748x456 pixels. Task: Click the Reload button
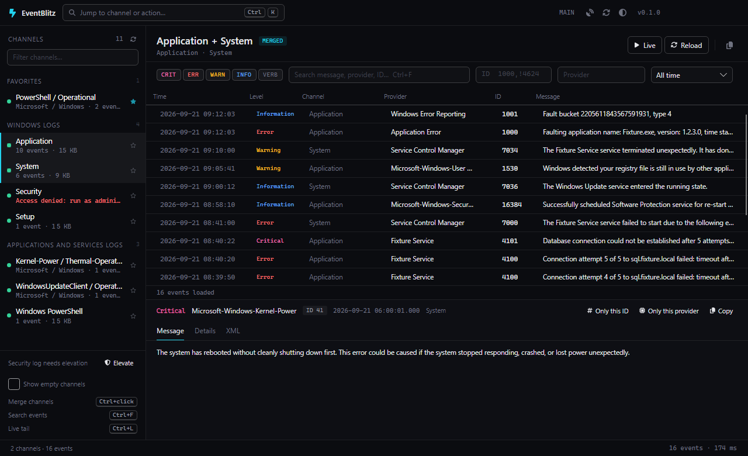tap(687, 45)
